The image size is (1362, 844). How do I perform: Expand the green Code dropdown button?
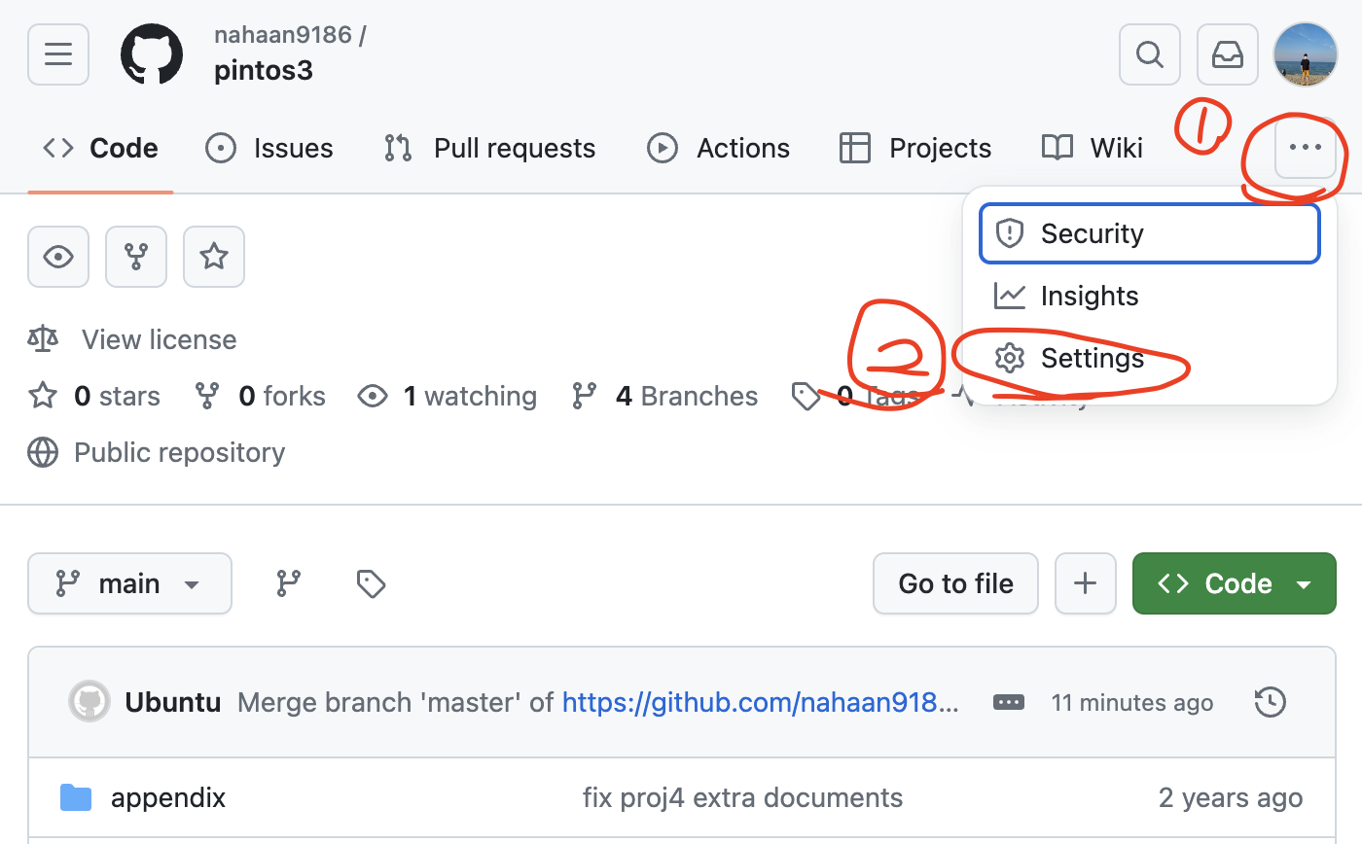[x=1234, y=583]
